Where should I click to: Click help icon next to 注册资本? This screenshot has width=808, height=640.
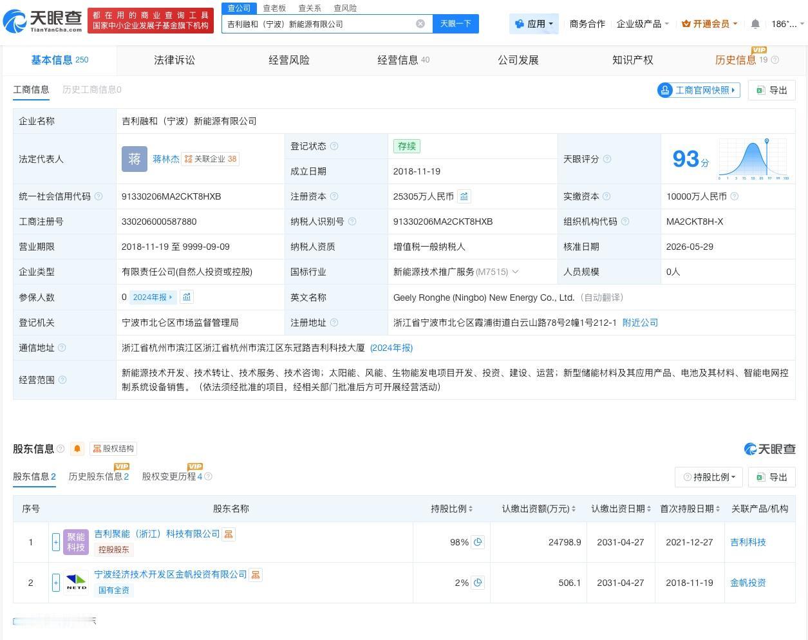pos(334,196)
